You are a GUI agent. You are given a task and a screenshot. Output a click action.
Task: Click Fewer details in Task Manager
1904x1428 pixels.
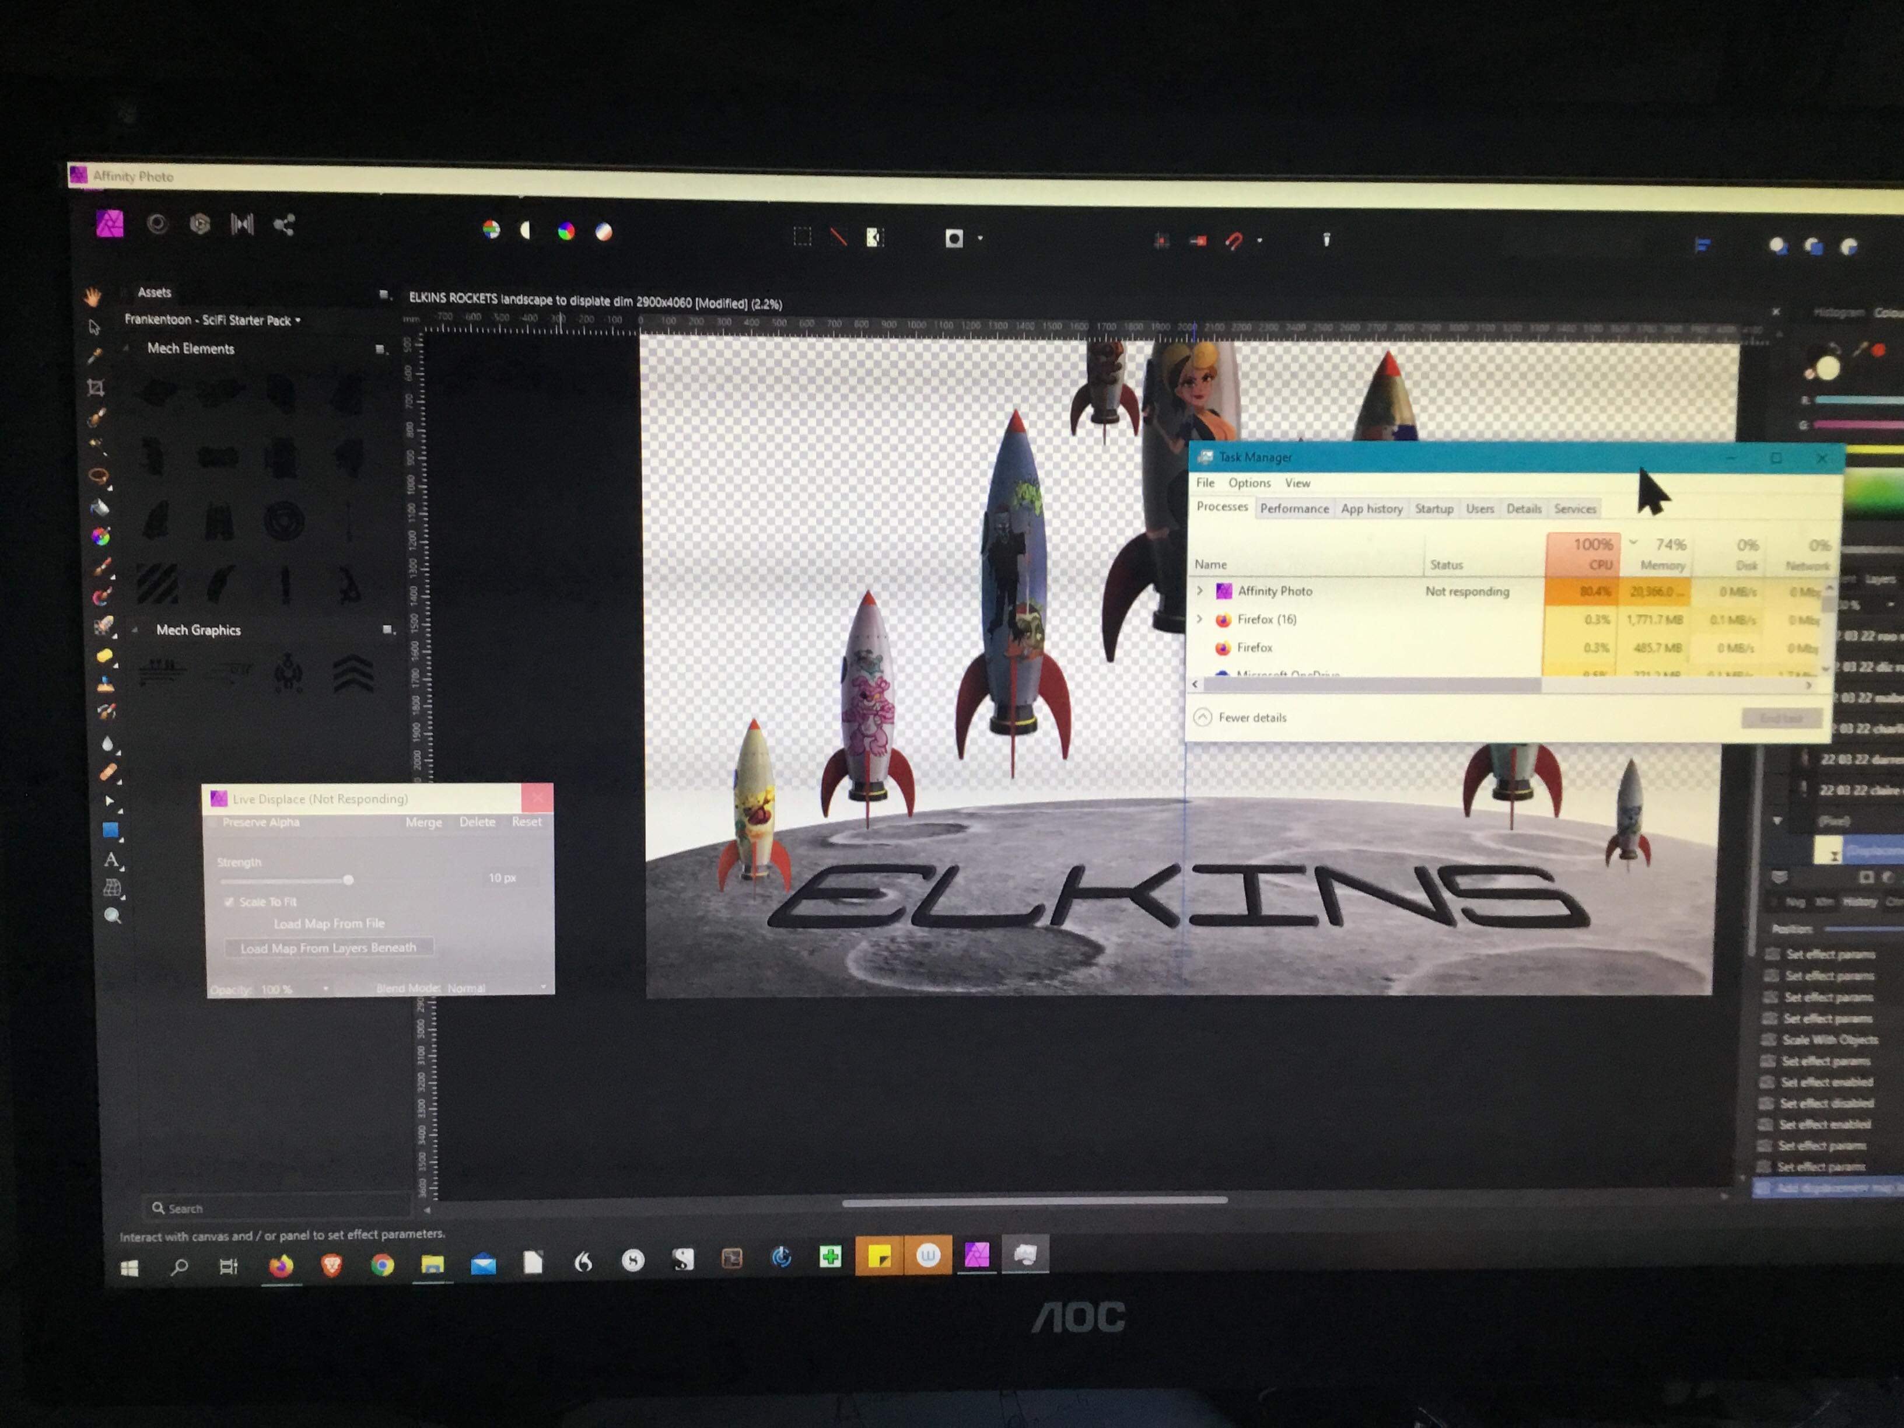click(1240, 717)
